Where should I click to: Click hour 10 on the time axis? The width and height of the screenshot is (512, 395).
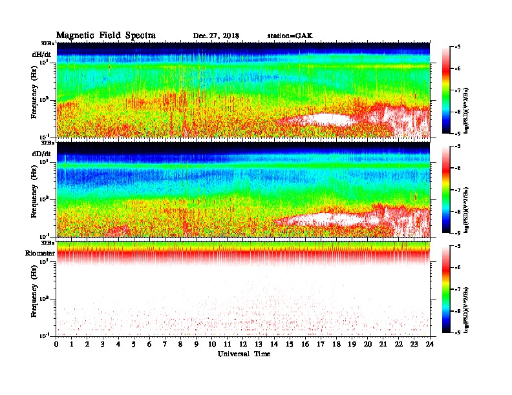(212, 345)
